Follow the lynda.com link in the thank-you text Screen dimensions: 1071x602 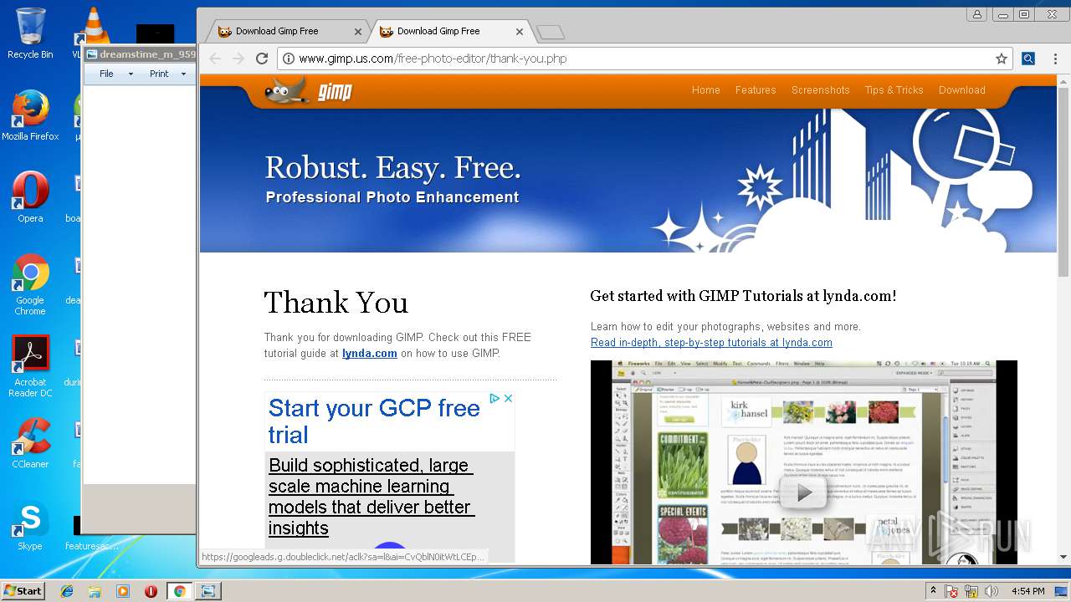pos(369,354)
